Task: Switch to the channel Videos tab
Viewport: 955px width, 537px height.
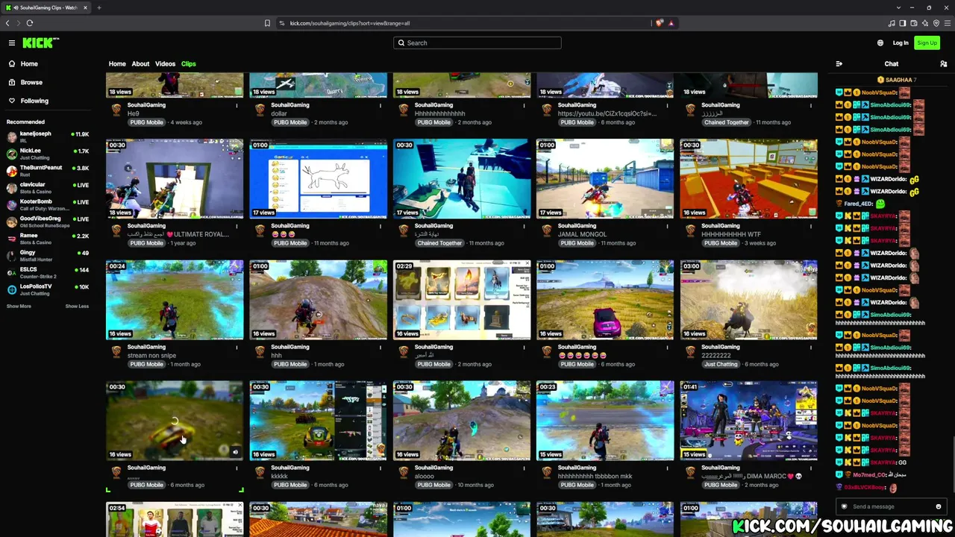Action: coord(165,64)
